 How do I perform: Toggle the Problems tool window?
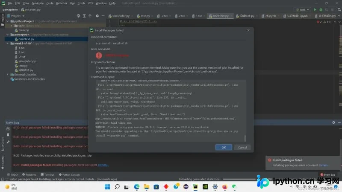(x=29, y=175)
